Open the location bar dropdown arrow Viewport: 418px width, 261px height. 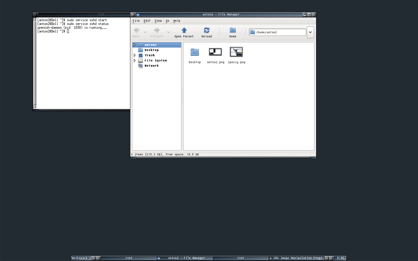[x=310, y=32]
